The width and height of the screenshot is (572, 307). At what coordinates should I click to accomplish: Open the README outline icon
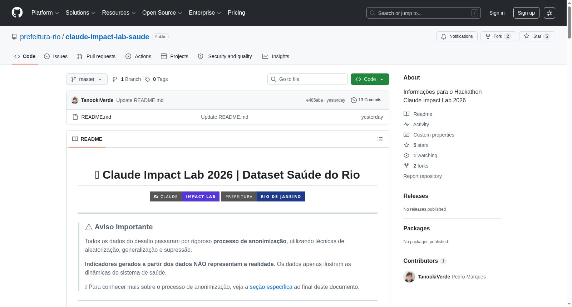point(380,139)
